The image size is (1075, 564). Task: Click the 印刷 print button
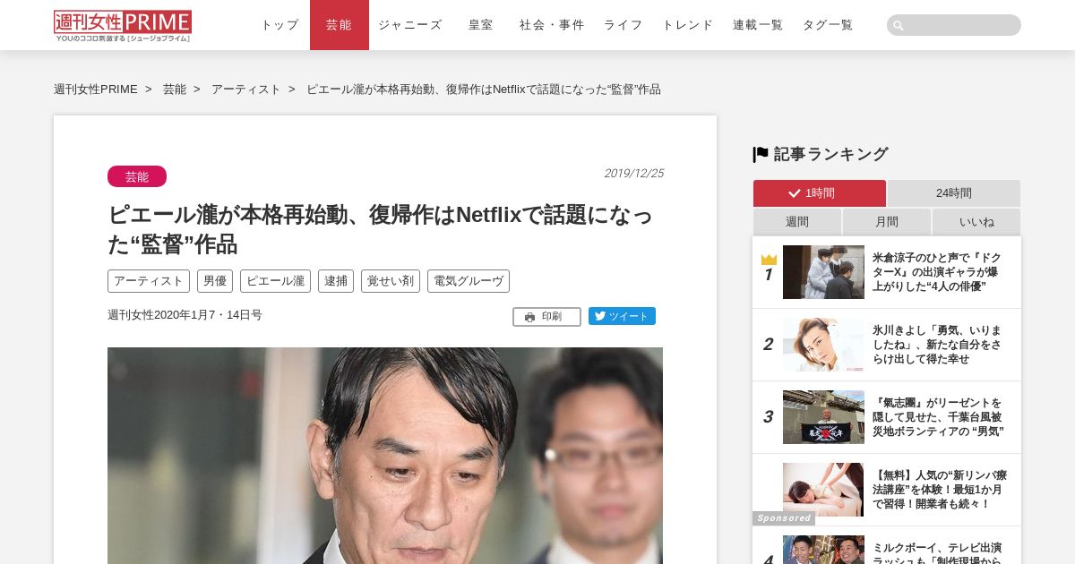(x=546, y=316)
